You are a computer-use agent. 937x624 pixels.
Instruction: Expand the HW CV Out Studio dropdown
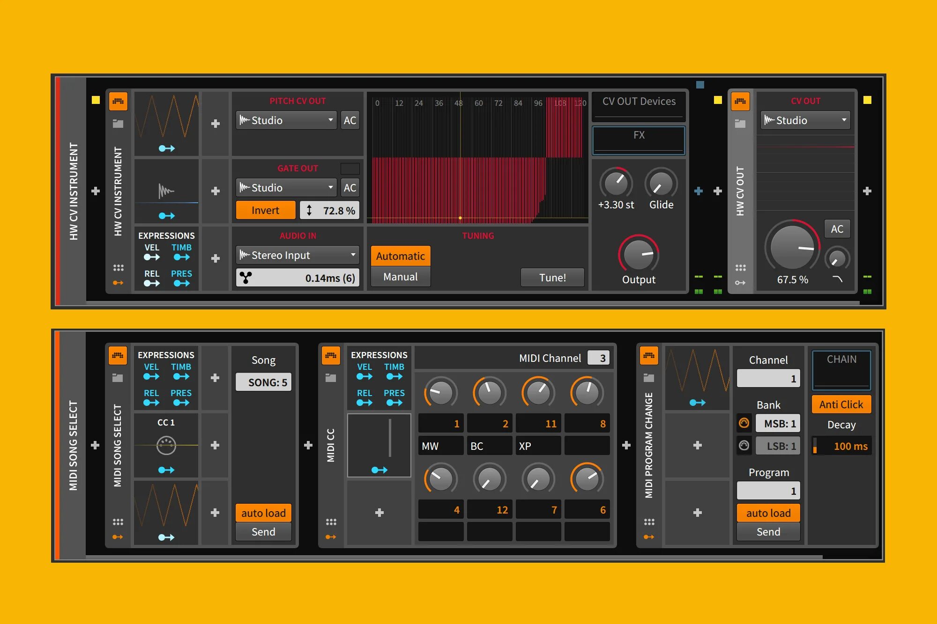pyautogui.click(x=805, y=120)
